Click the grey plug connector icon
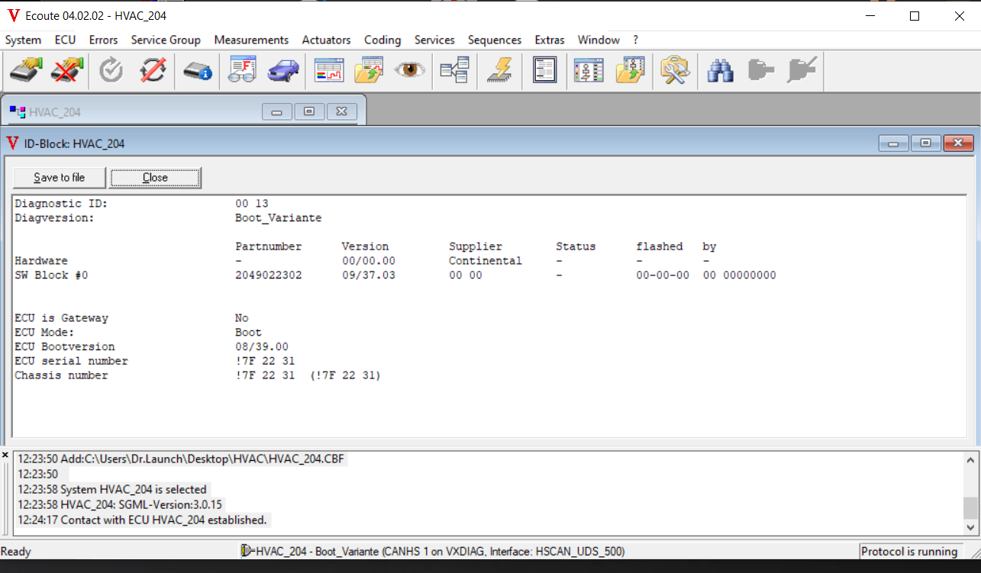 pos(760,71)
